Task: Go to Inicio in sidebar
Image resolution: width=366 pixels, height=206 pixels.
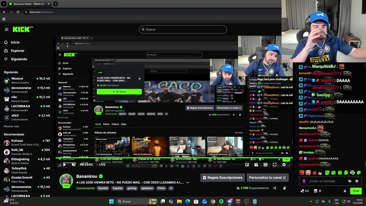Action: pyautogui.click(x=15, y=42)
